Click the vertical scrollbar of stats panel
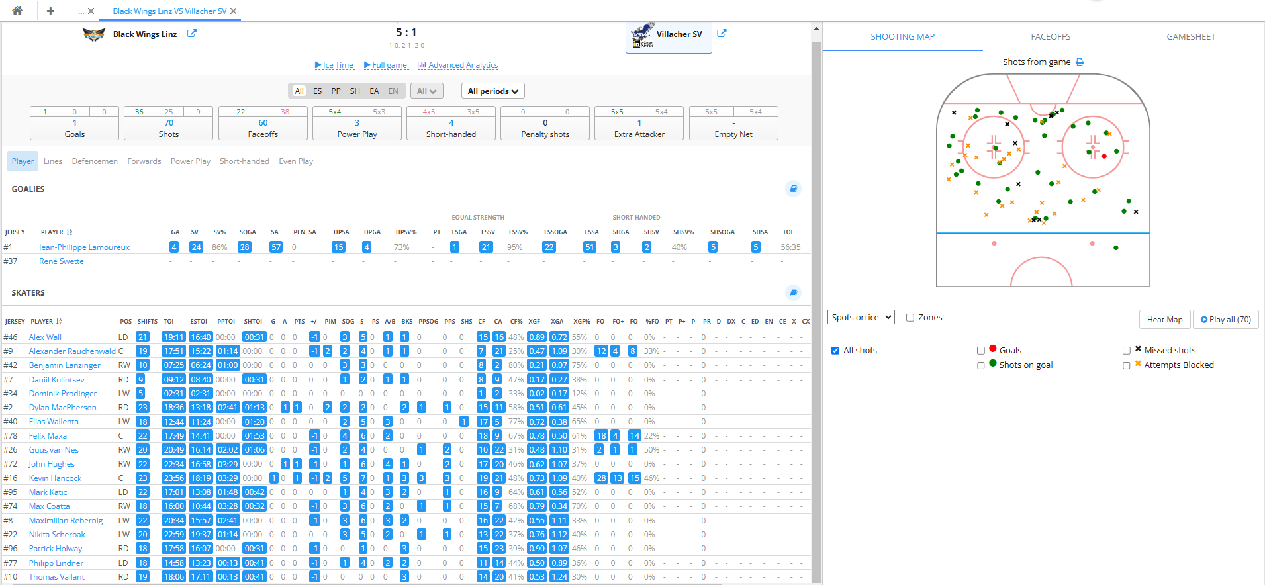 point(816,265)
